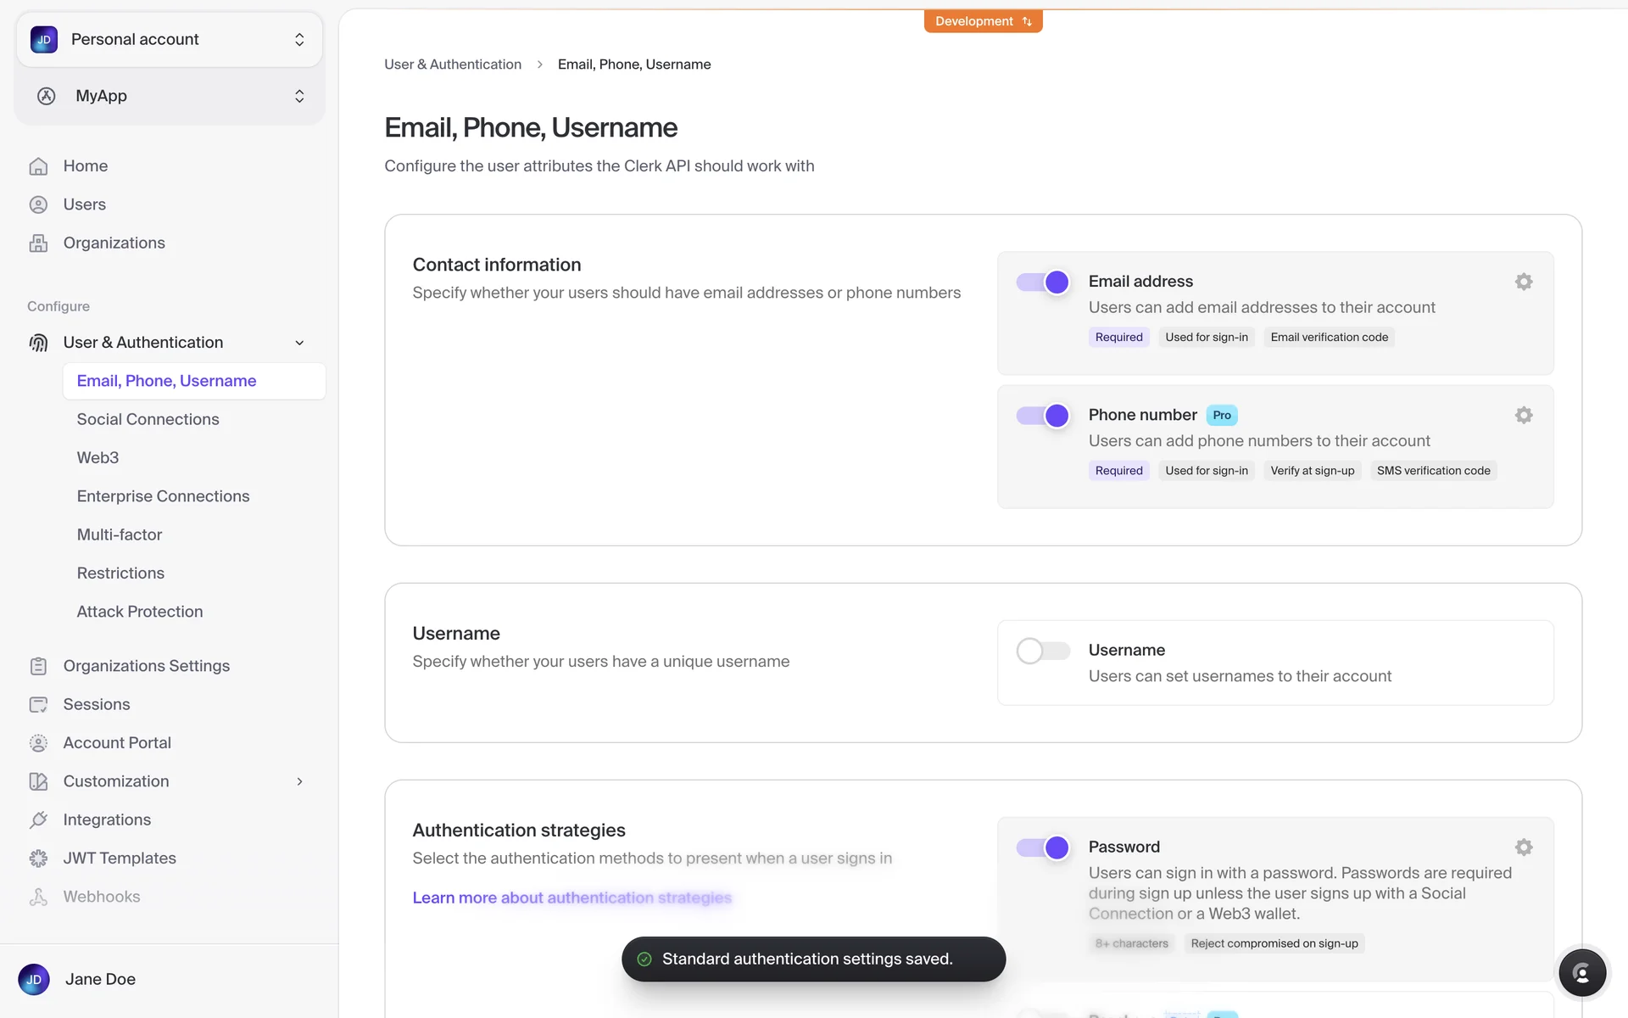Go to Social Connections page
The image size is (1628, 1018).
tap(148, 419)
